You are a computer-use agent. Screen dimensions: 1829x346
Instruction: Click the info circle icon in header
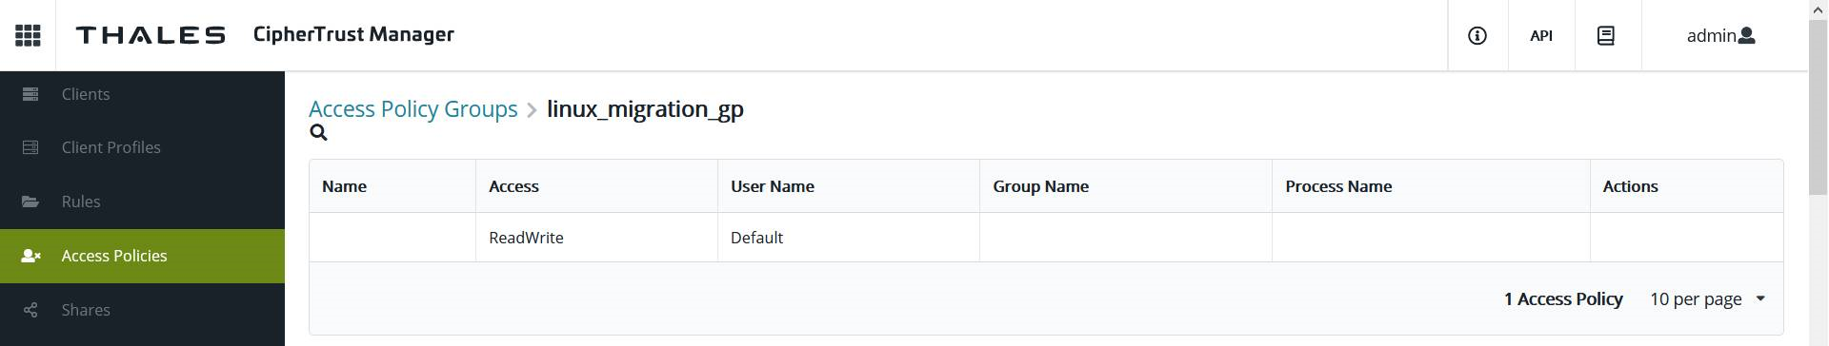click(1477, 35)
